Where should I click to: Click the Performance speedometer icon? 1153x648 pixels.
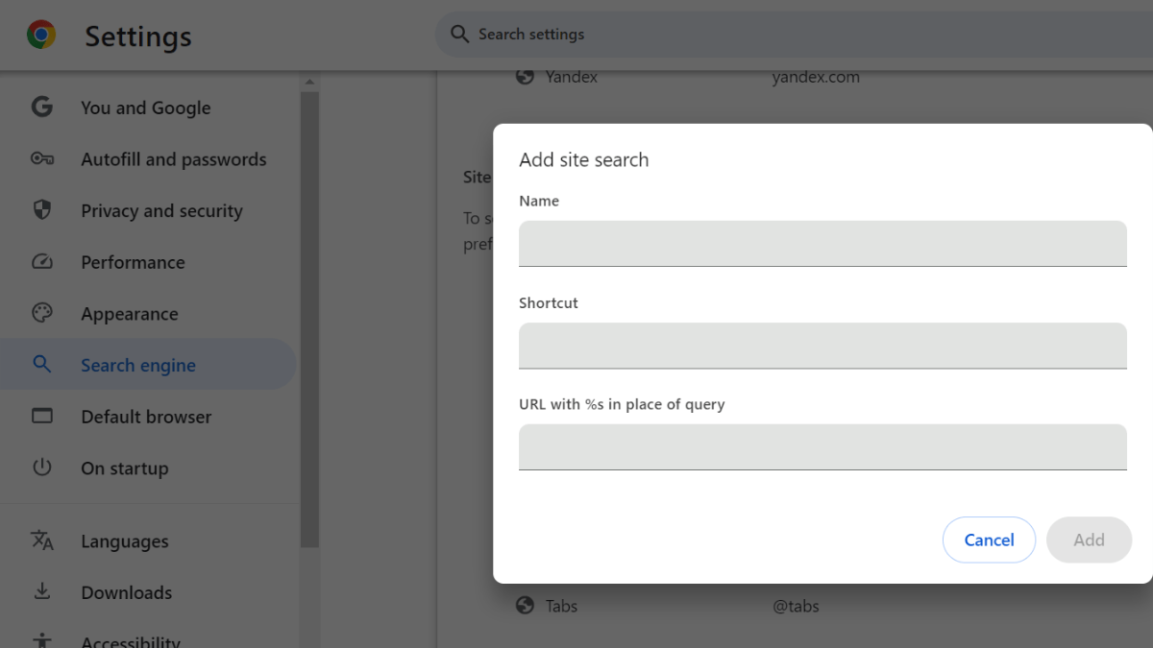[x=41, y=261]
